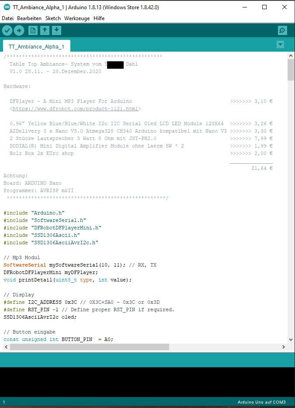This screenshot has height=408, width=295.
Task: Click 'BUTTON_PIN = A0;' code line
Action: point(59,339)
